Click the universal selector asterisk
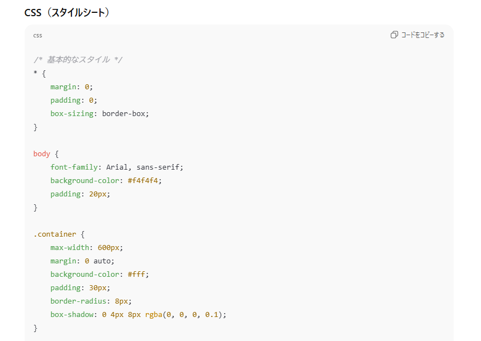The image size is (481, 341). pos(35,73)
